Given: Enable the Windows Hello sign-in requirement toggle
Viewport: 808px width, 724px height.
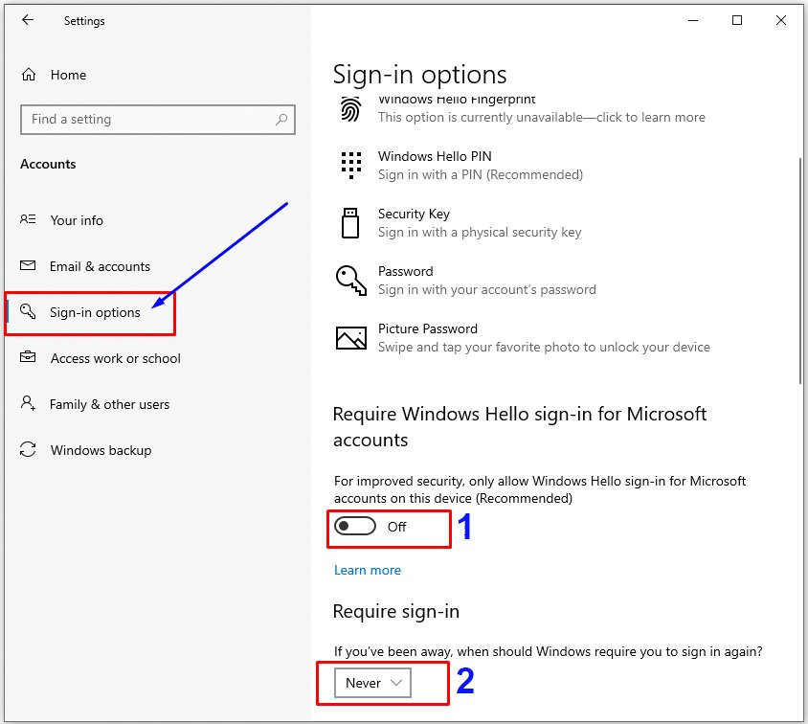Looking at the screenshot, I should click(355, 526).
